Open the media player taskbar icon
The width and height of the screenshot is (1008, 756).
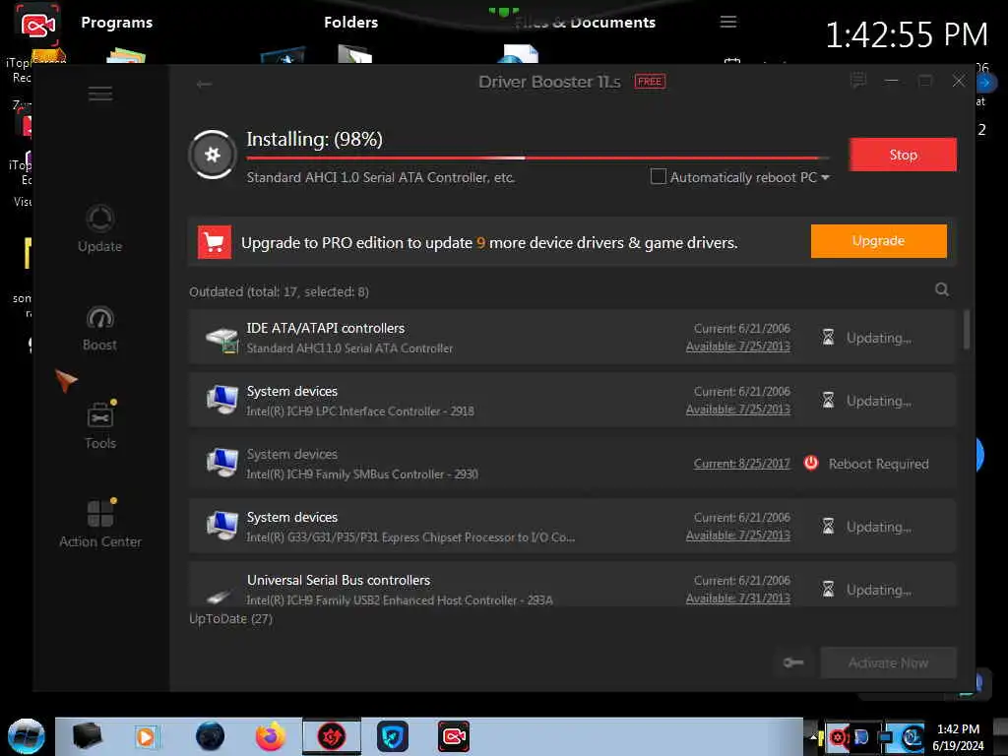146,736
